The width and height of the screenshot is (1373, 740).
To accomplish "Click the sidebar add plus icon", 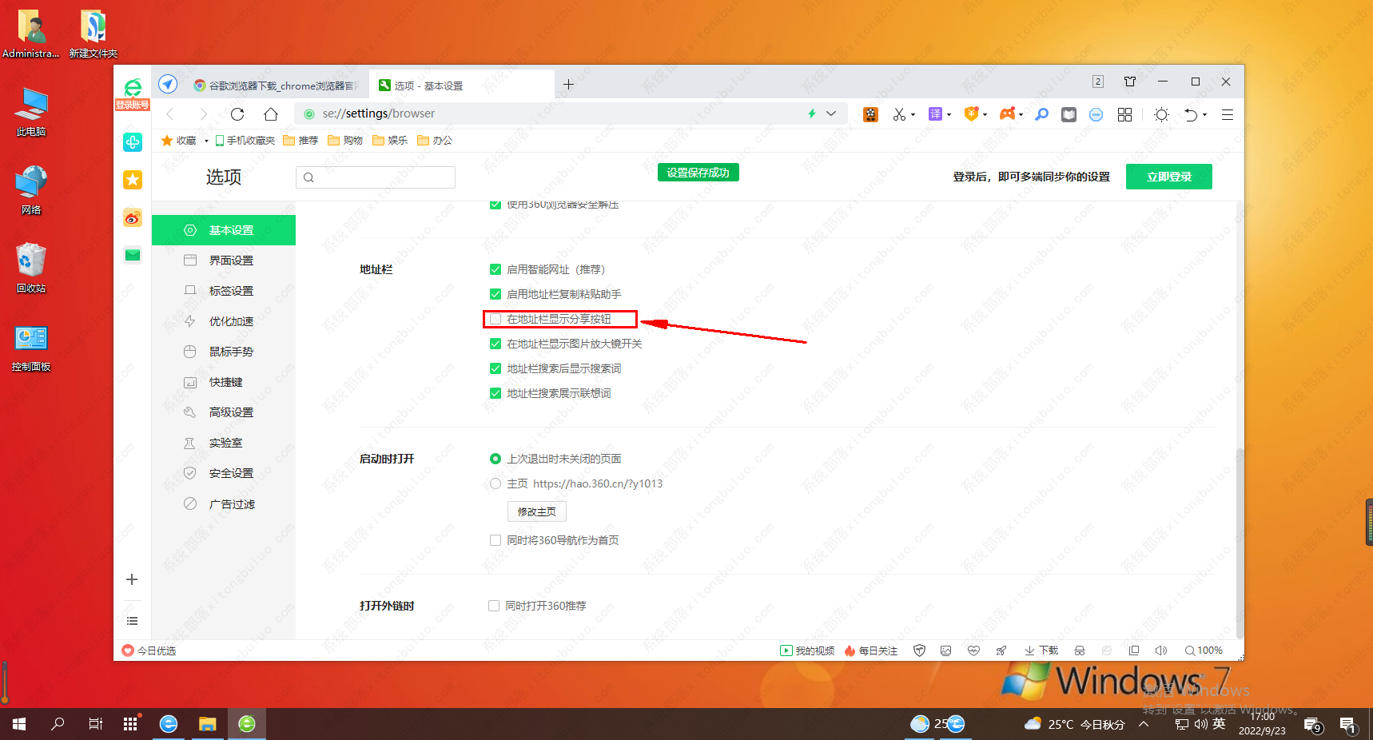I will click(x=132, y=579).
